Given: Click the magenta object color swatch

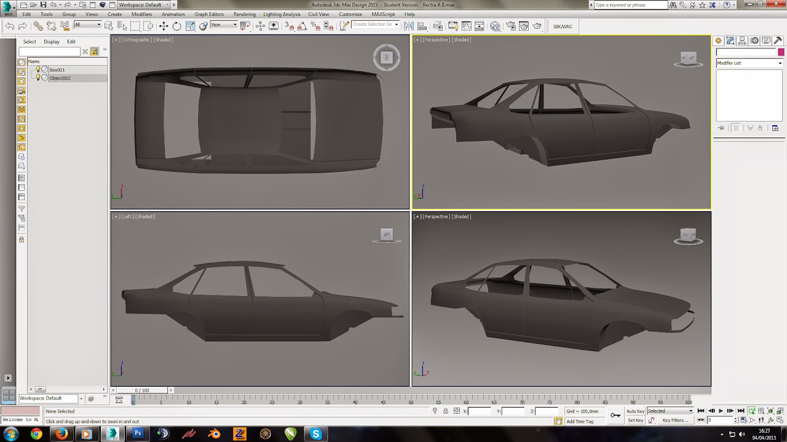Looking at the screenshot, I should click(x=781, y=52).
